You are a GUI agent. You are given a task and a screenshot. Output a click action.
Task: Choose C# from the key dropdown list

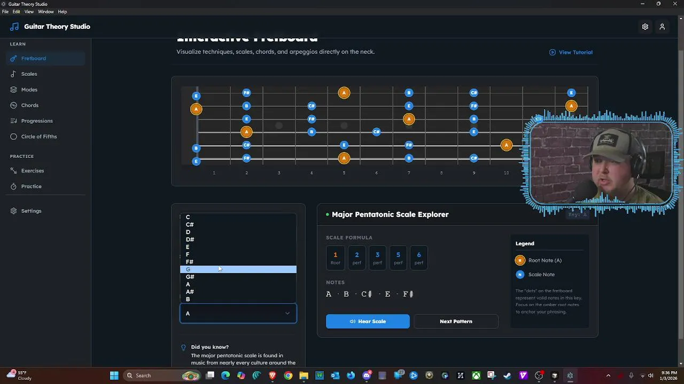point(238,225)
